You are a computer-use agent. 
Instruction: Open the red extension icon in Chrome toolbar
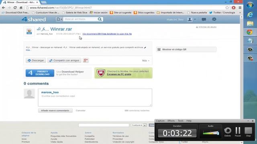234,8
